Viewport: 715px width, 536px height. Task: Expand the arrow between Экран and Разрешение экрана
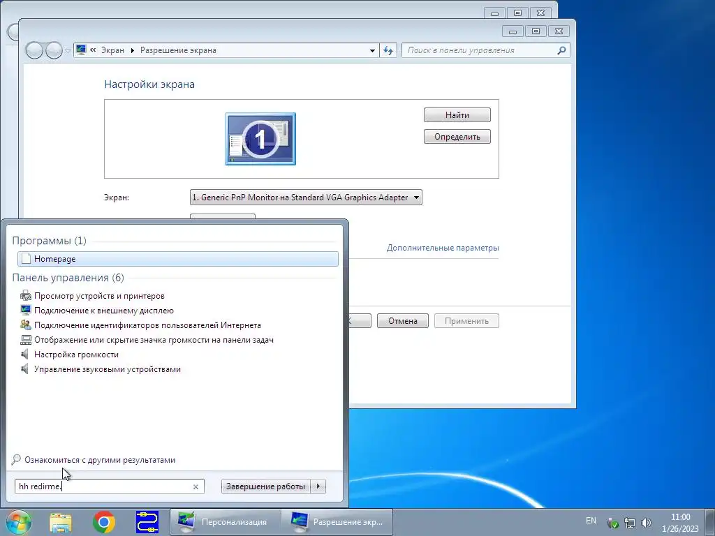132,50
